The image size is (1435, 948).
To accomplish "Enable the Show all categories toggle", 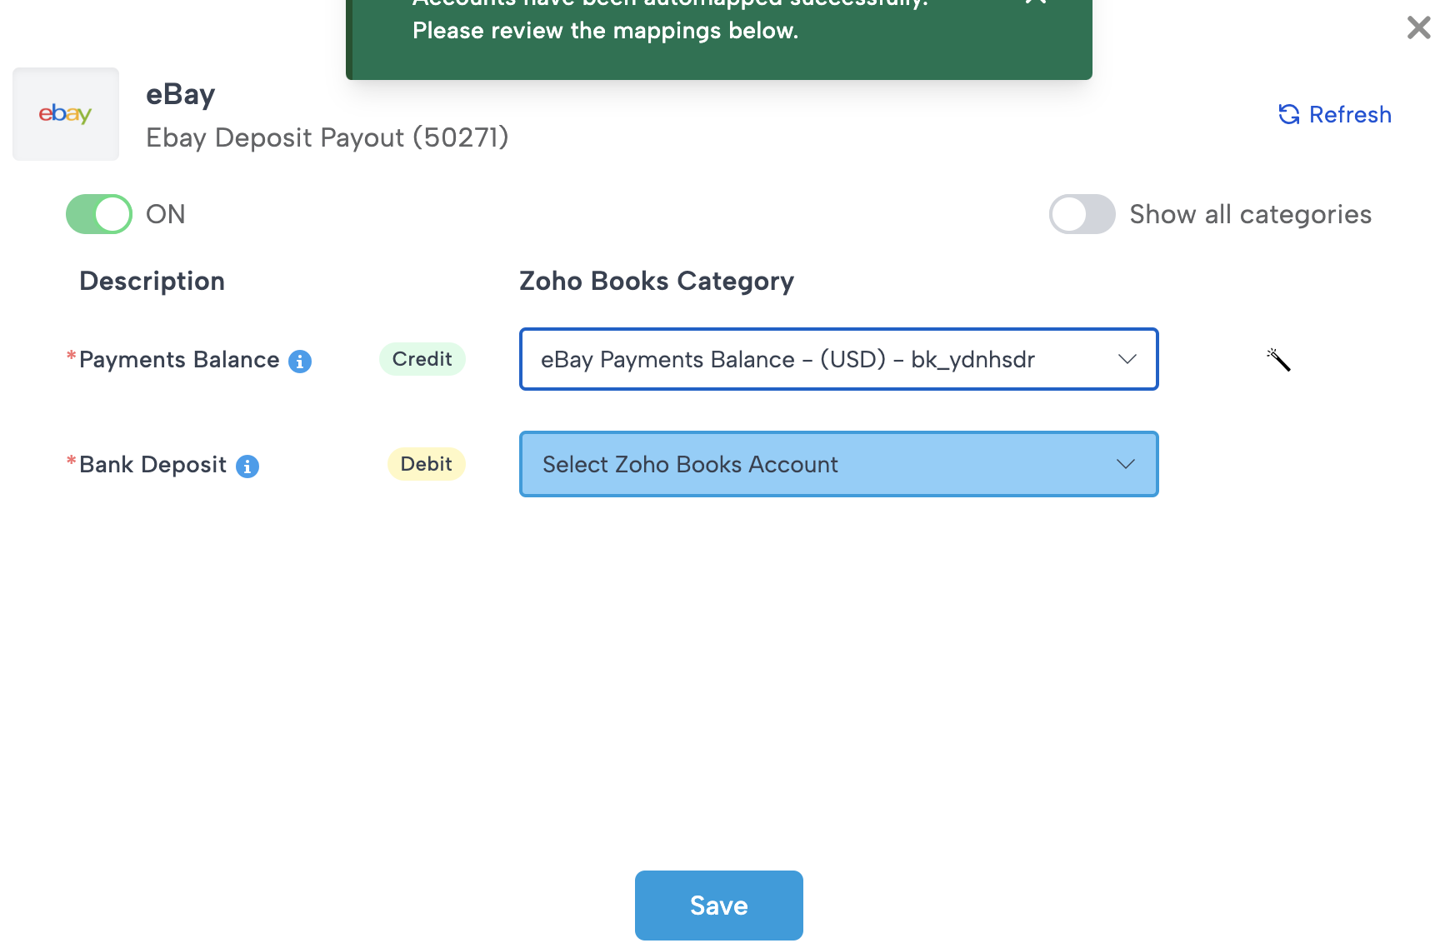I will pos(1082,214).
